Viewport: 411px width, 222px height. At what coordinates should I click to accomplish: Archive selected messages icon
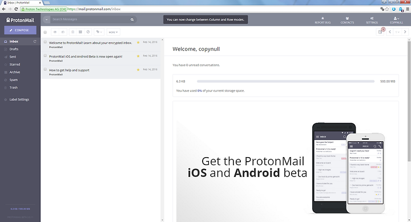click(x=80, y=32)
